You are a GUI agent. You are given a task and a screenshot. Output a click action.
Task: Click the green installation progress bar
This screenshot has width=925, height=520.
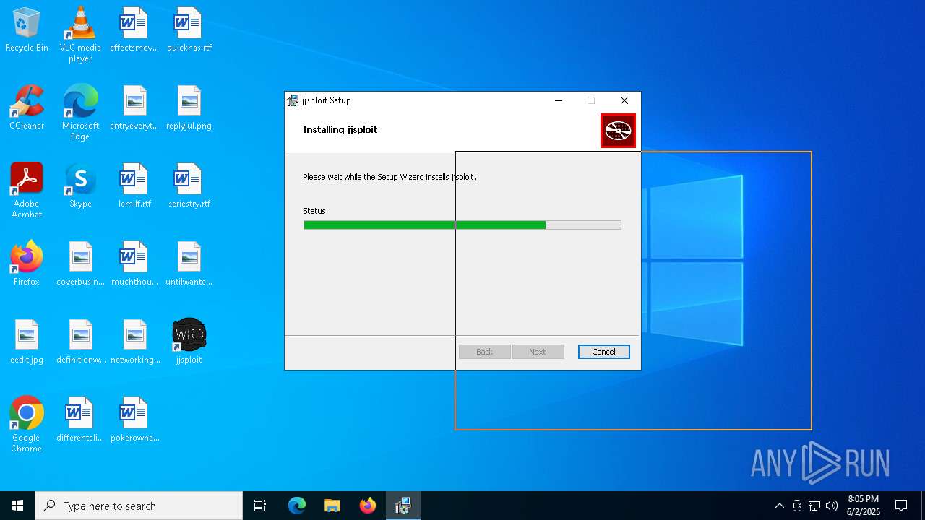point(462,225)
